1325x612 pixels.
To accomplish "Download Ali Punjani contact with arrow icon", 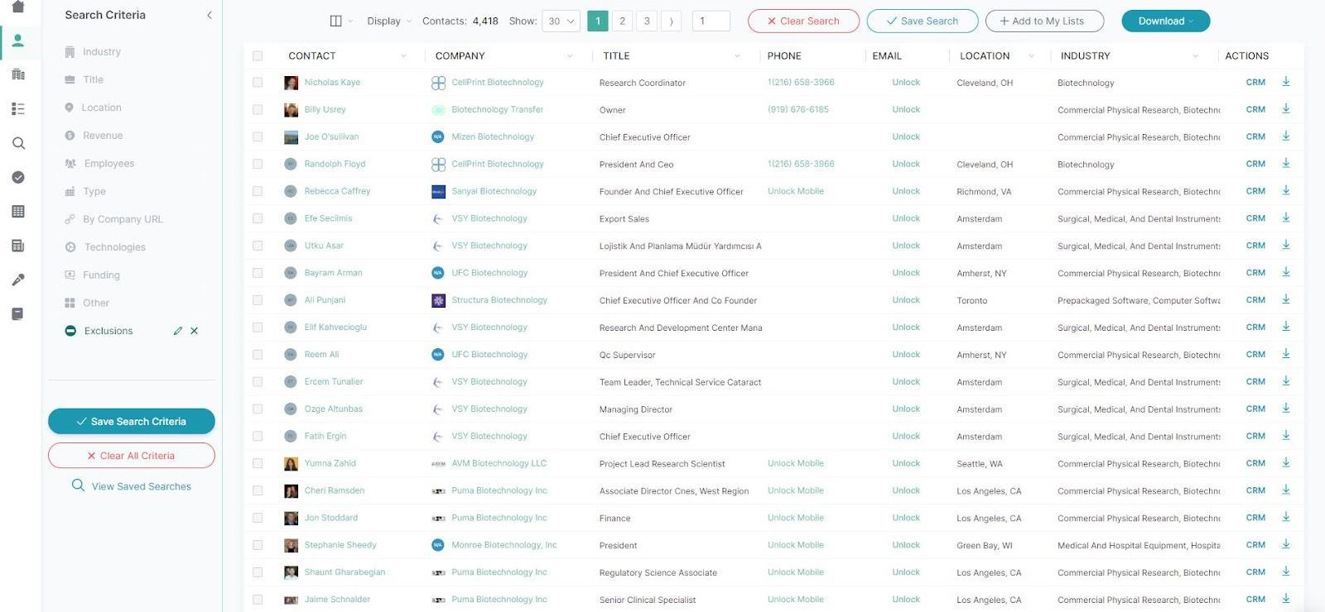I will point(1286,299).
